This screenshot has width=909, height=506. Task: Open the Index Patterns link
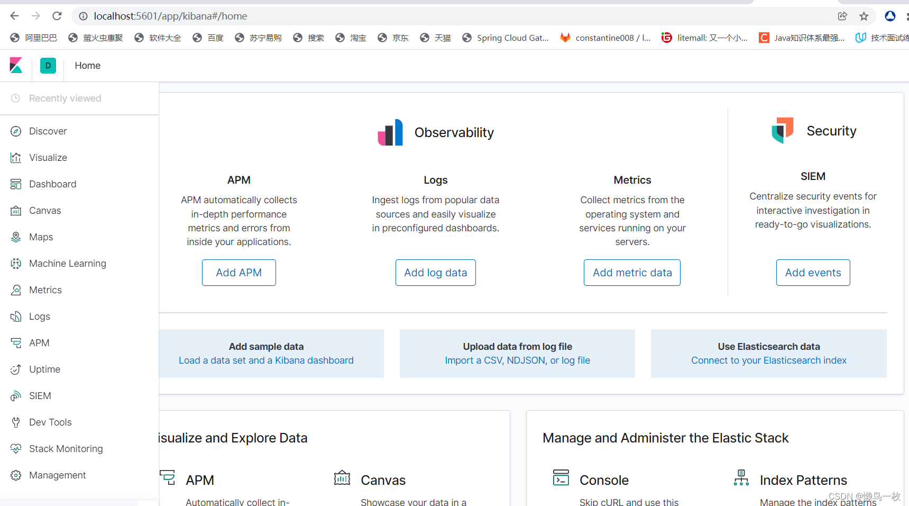click(x=803, y=480)
